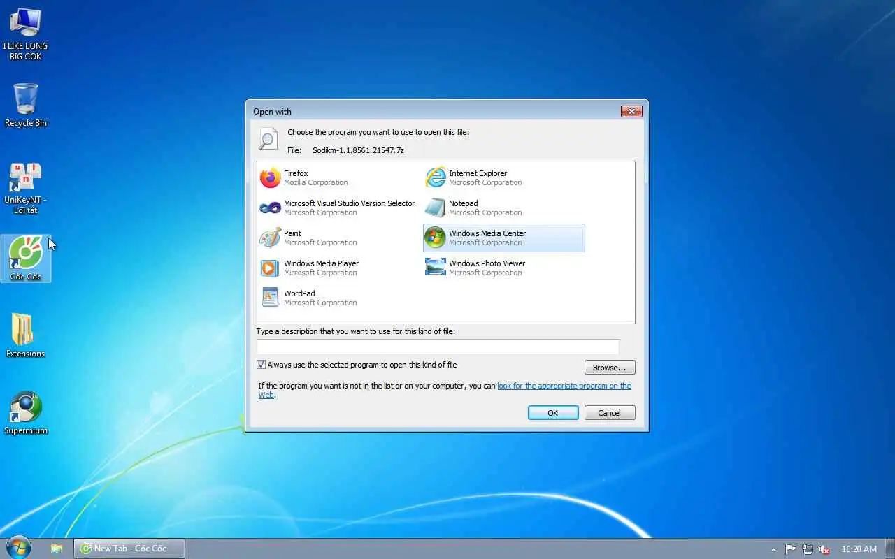Open the Action Center flag icon

pyautogui.click(x=790, y=549)
